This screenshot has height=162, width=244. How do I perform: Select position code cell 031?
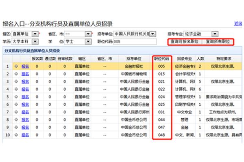(161, 112)
